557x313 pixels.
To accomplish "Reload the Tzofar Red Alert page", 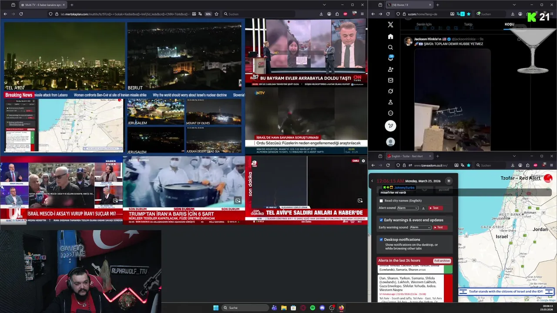I will pos(388,165).
